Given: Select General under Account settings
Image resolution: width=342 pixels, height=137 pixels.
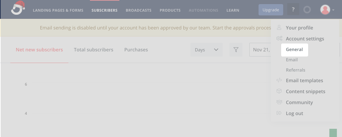Looking at the screenshot, I should tap(294, 49).
